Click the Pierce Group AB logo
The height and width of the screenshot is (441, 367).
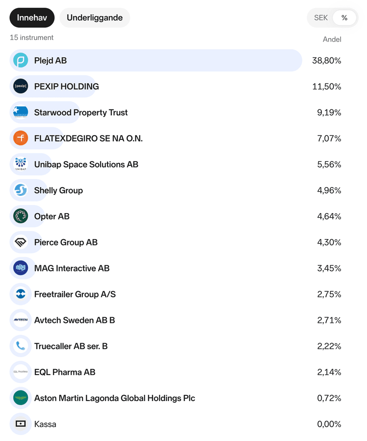(x=21, y=243)
